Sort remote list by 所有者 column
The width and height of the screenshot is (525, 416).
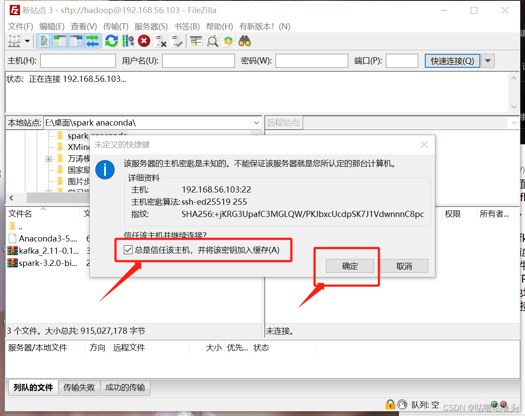click(496, 213)
